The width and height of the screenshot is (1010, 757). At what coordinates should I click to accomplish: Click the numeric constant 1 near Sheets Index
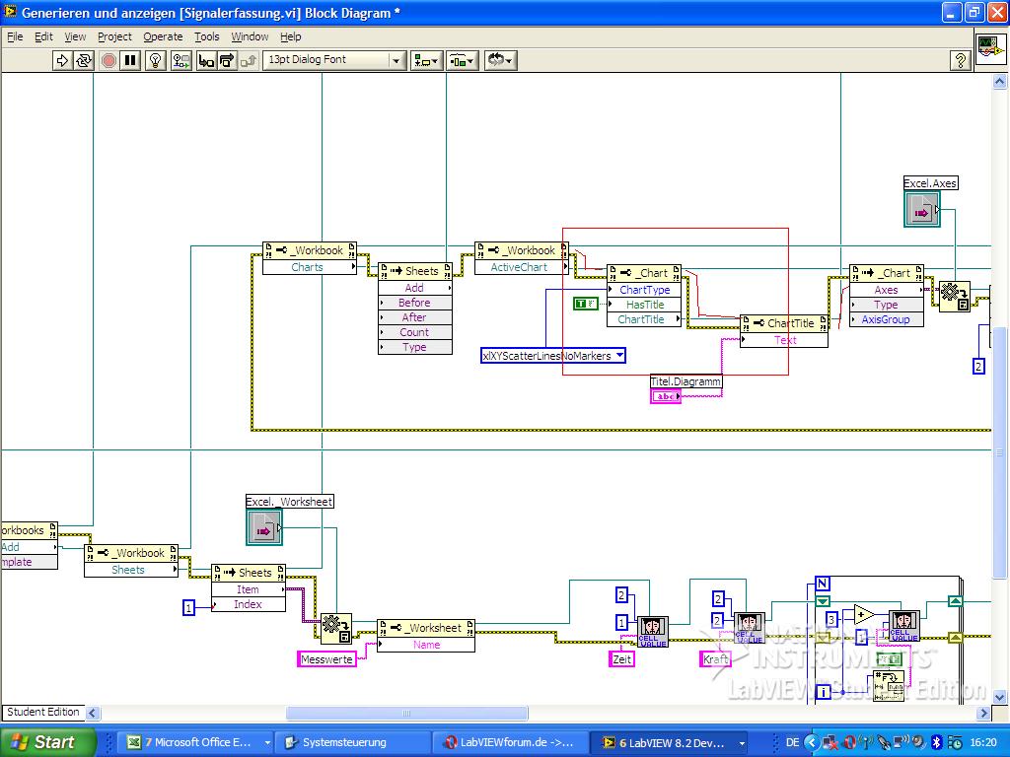[188, 607]
